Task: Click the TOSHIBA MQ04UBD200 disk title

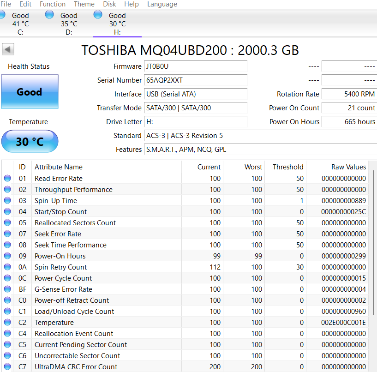Action: 190,50
